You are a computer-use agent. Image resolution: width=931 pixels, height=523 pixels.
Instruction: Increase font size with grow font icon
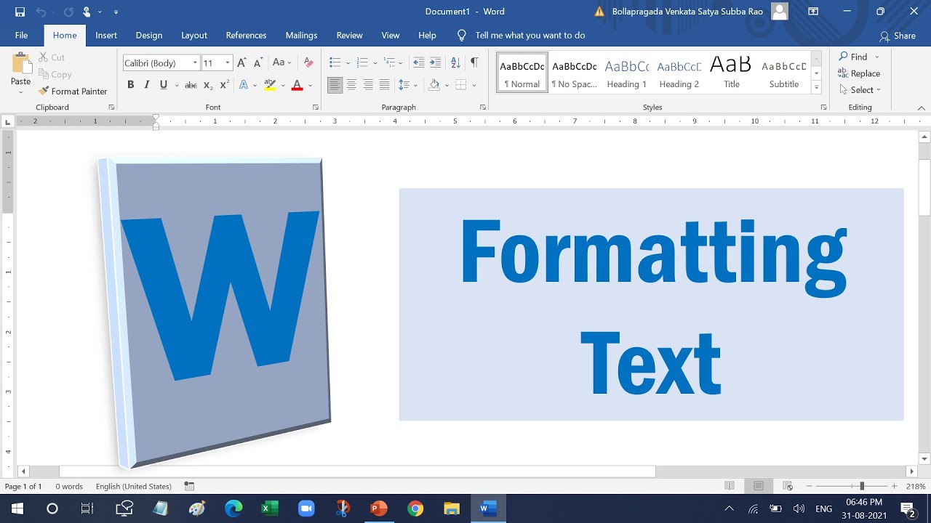tap(241, 63)
